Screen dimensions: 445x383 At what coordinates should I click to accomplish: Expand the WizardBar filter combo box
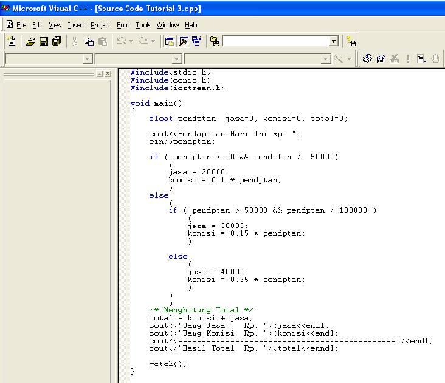pyautogui.click(x=177, y=59)
